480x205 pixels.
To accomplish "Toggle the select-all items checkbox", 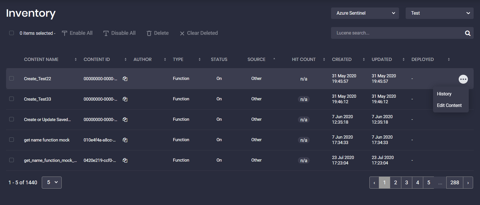I will 12,33.
